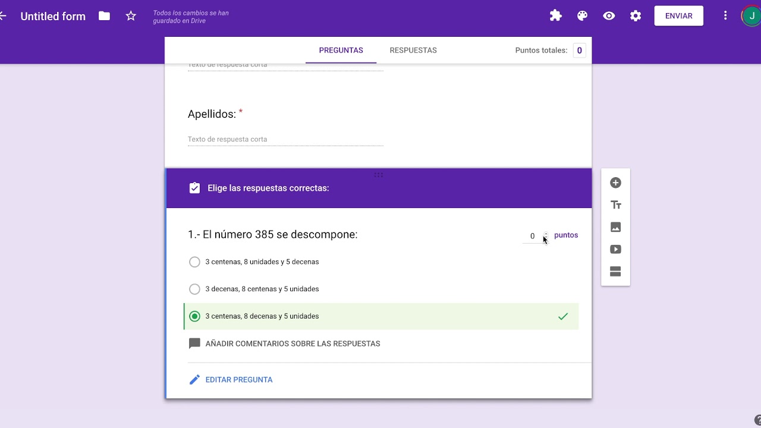Switch to the Respuestas tab

[x=413, y=51]
